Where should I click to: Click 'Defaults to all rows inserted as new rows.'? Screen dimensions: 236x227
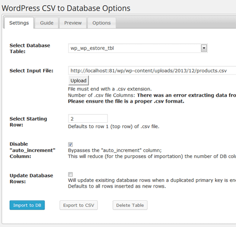117,186
